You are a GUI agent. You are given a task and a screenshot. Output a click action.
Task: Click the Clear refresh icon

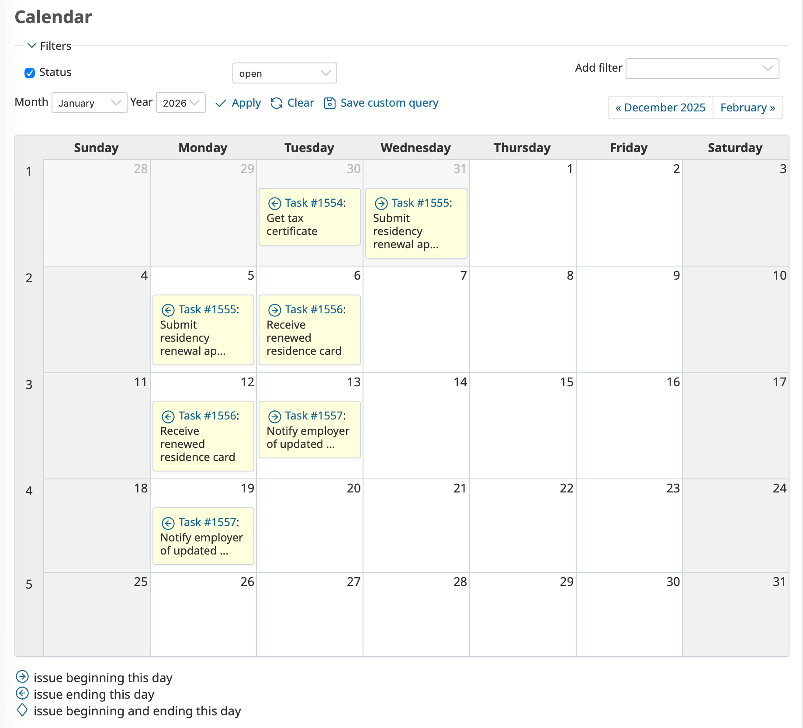click(x=277, y=103)
